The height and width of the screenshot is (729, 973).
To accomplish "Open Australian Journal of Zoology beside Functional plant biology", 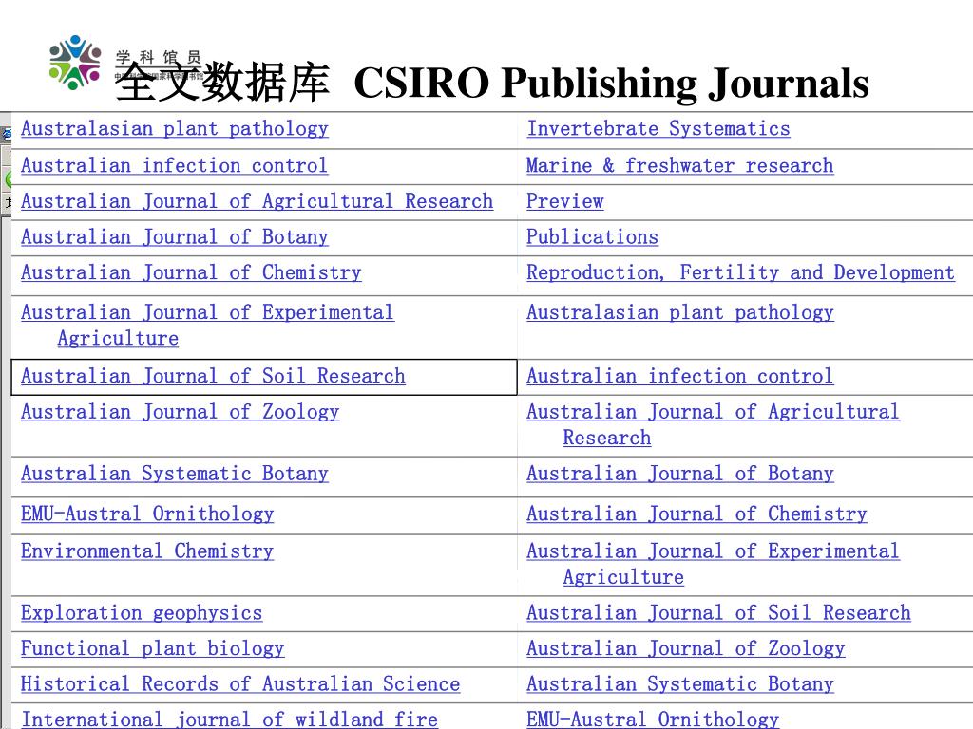I will (686, 648).
